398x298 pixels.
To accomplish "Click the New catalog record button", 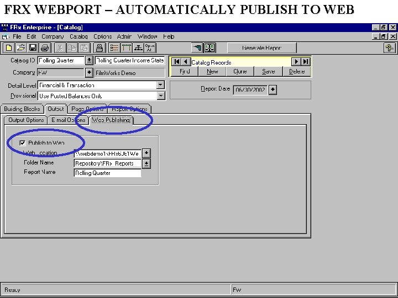I will point(212,71).
